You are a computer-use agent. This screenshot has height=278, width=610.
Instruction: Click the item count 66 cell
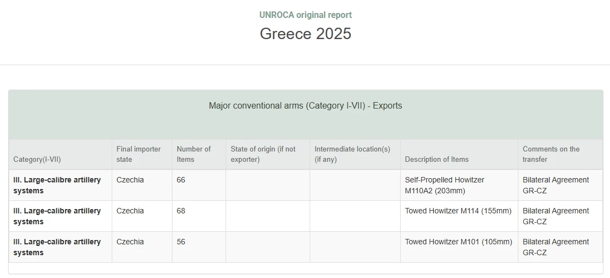tap(199, 185)
